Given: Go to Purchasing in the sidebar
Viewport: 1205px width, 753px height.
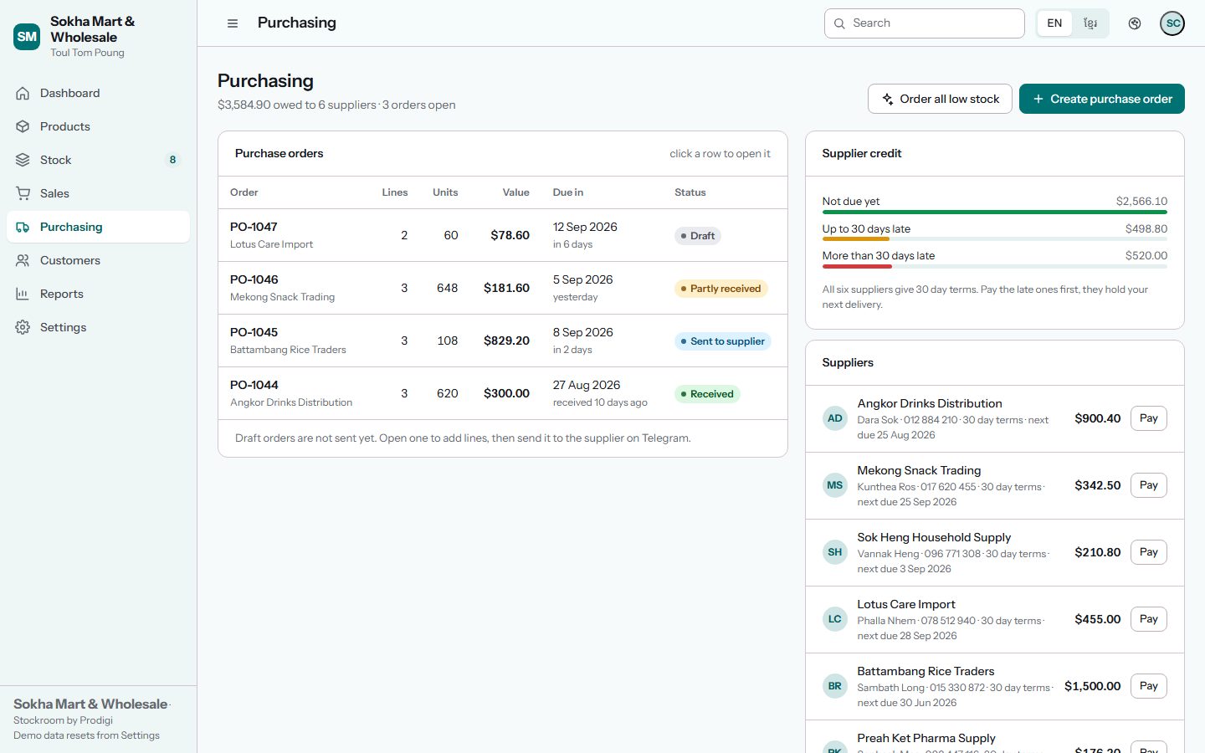Looking at the screenshot, I should (99, 227).
